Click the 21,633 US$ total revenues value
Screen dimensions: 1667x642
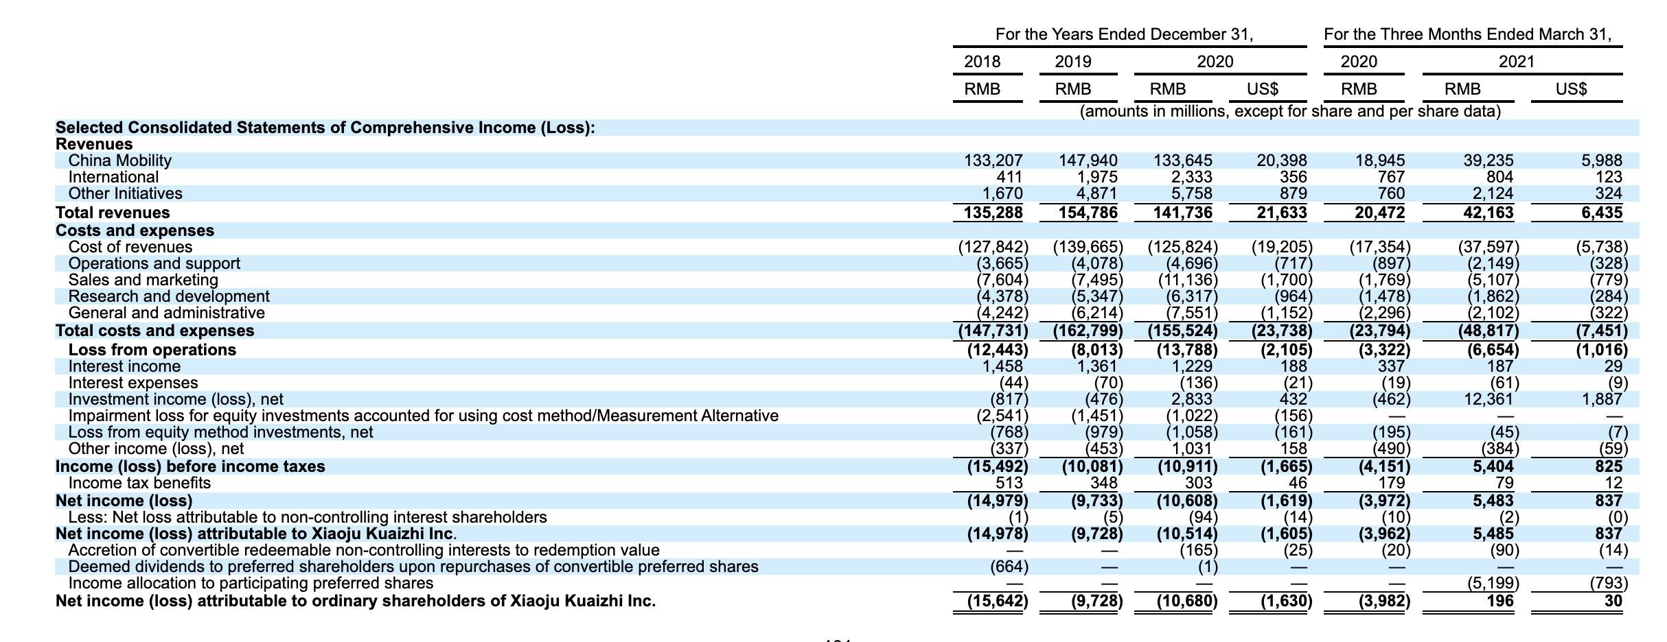pyautogui.click(x=1282, y=213)
